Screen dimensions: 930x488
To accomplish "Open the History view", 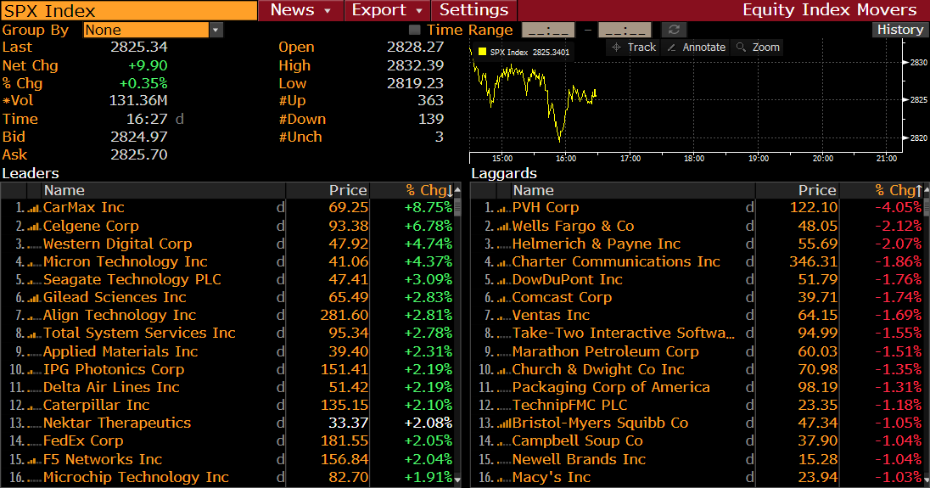I will (899, 30).
